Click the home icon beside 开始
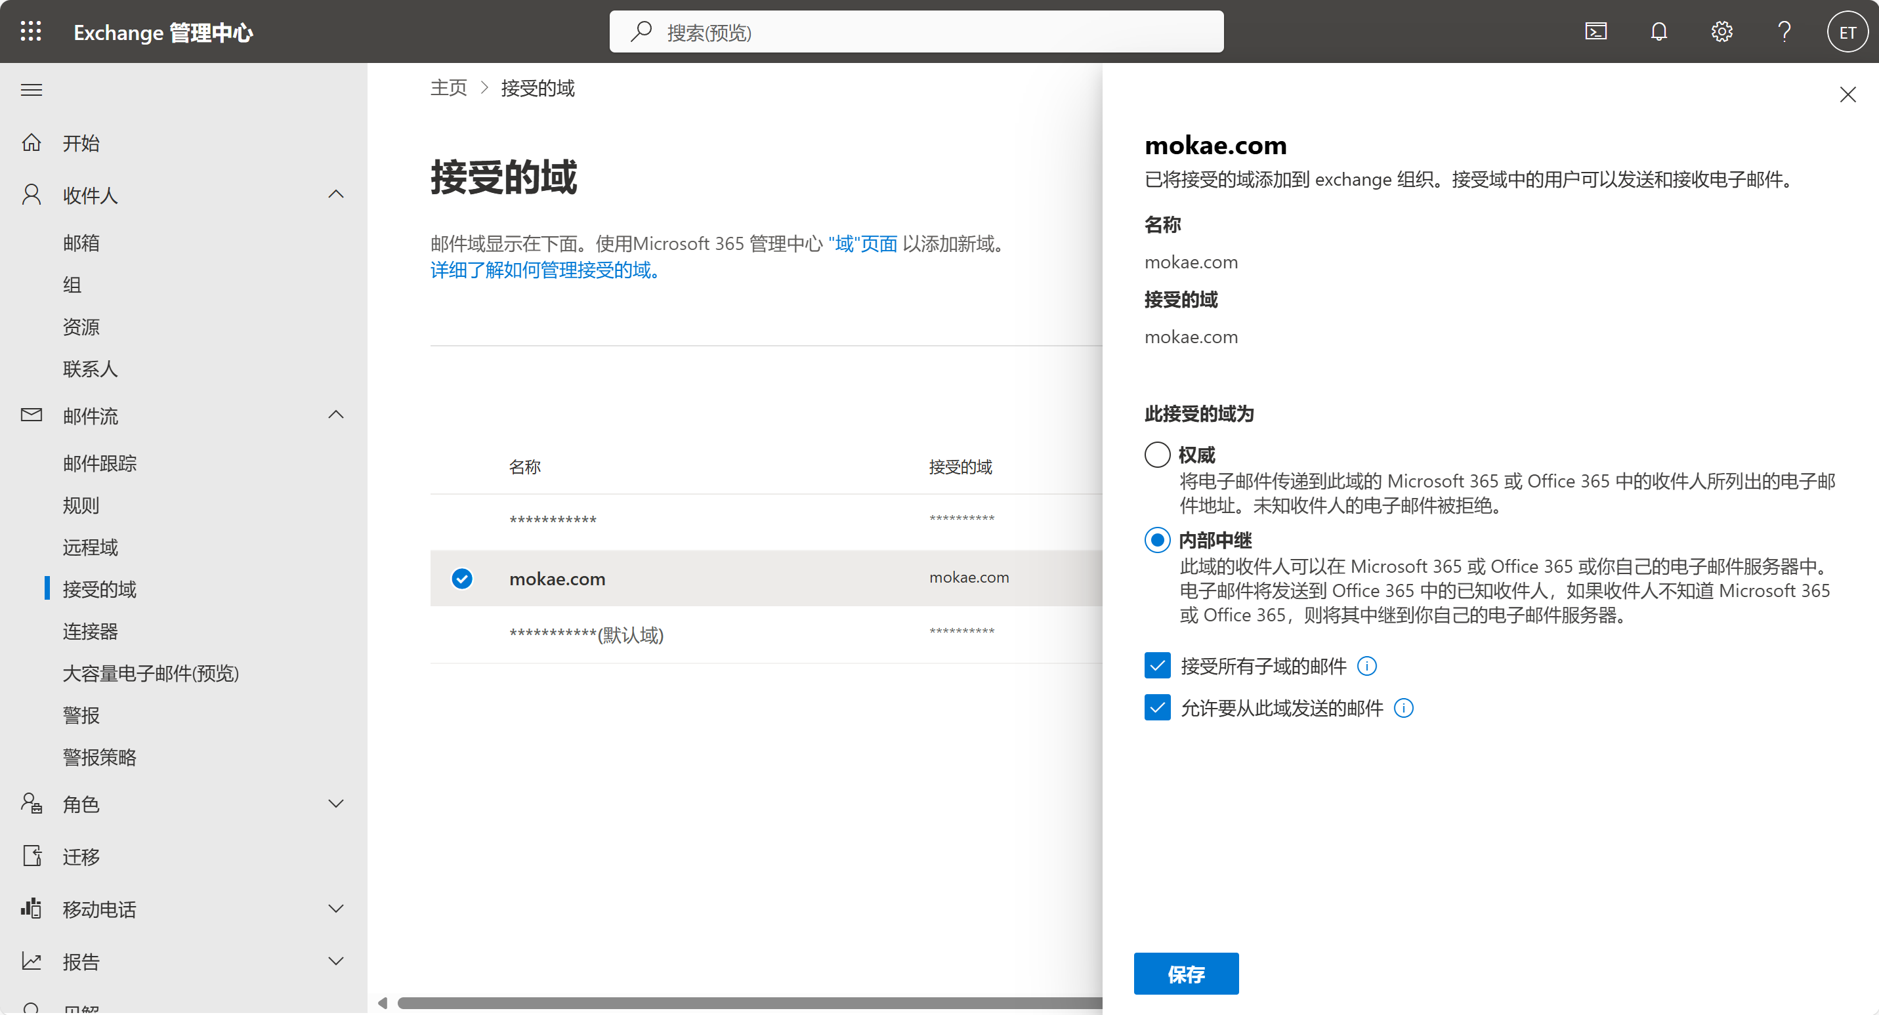This screenshot has width=1879, height=1015. (32, 142)
